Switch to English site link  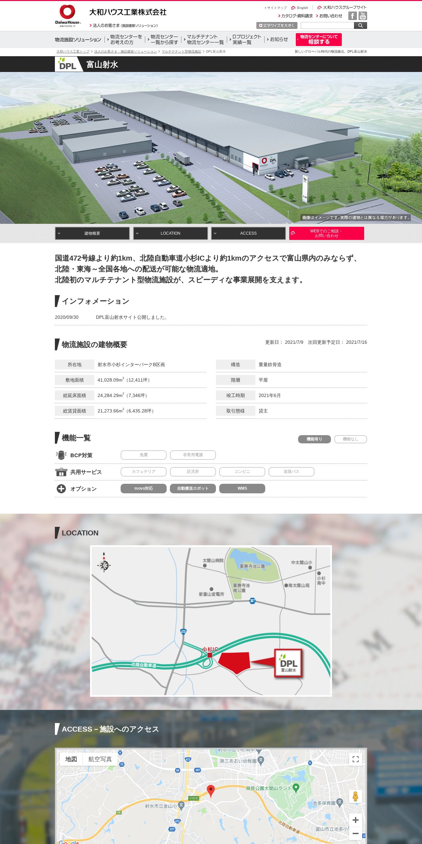[x=300, y=8]
